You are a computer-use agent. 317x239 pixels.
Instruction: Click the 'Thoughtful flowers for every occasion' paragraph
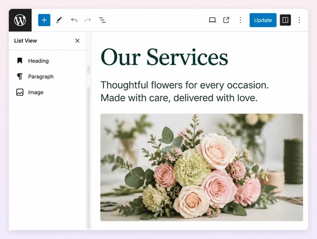click(184, 91)
